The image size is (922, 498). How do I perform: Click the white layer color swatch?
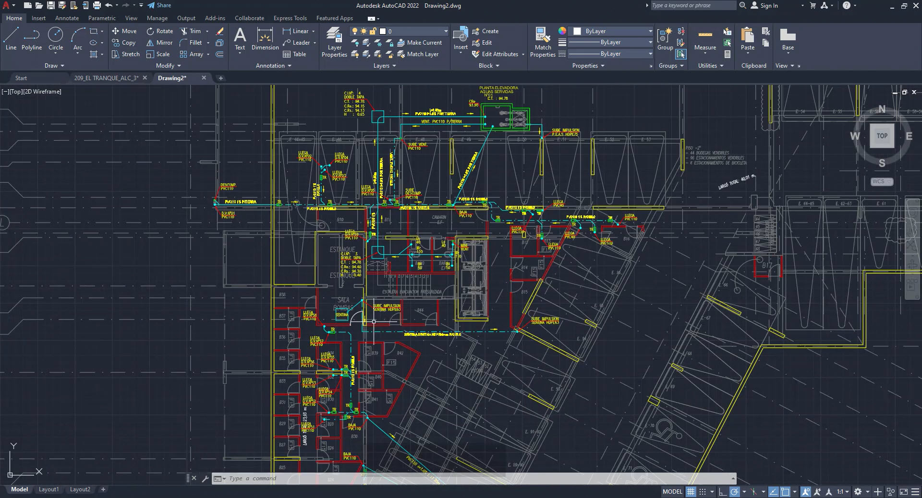click(383, 31)
